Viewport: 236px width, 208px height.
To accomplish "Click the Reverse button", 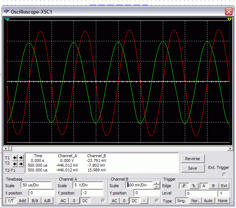I will coord(192,159).
